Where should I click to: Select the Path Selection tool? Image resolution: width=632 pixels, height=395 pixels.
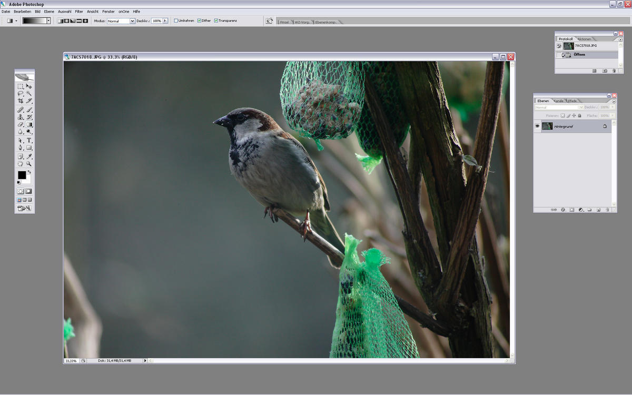point(21,141)
